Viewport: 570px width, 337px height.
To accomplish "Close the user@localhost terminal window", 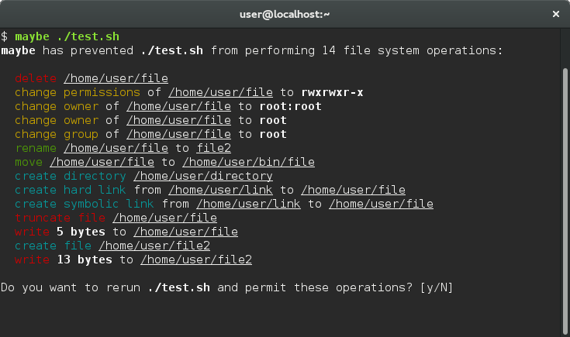I will [x=556, y=14].
